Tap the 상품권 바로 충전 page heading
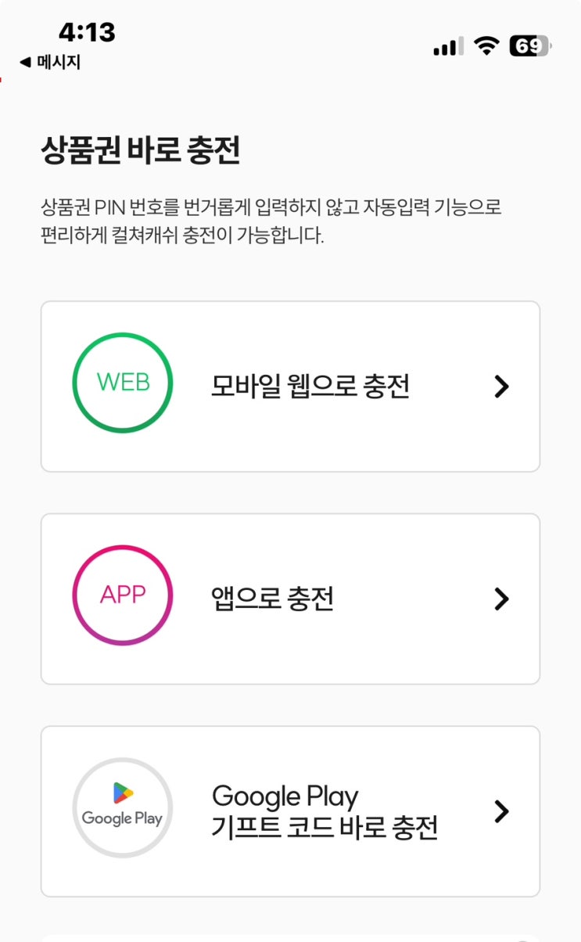Viewport: 581px width, 942px height. pos(140,151)
